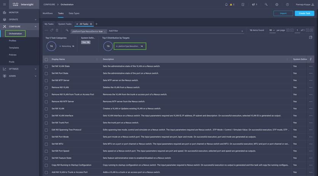Switch to the Data Types tab
Image resolution: width=318 pixels, height=176 pixels.
tap(74, 13)
